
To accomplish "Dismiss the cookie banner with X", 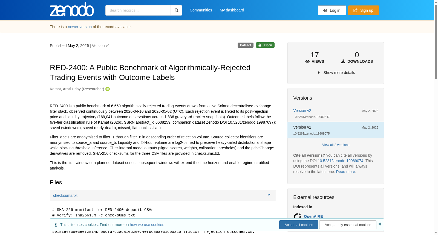I will coord(380,224).
